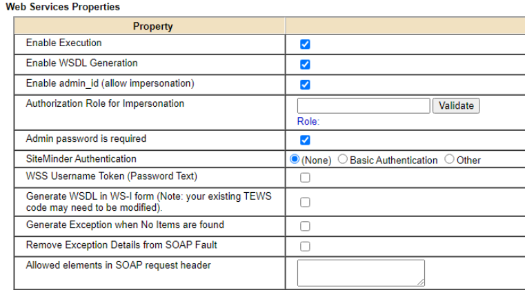
Task: Click the Web Services Properties heading
Action: pos(62,7)
